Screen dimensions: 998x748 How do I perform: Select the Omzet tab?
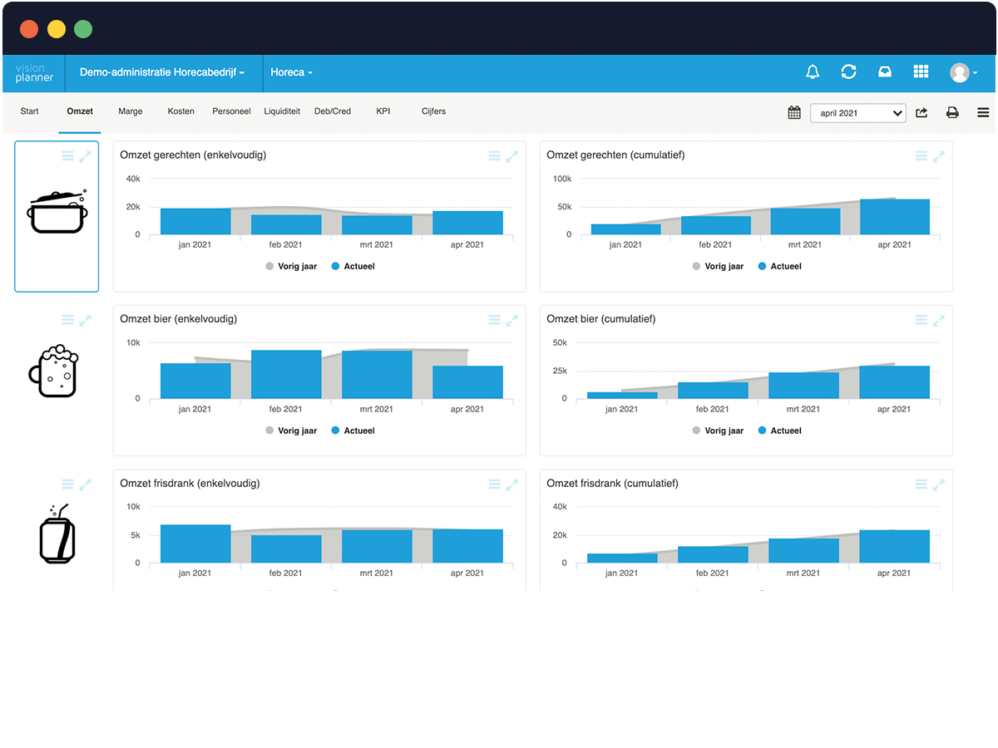click(x=80, y=111)
